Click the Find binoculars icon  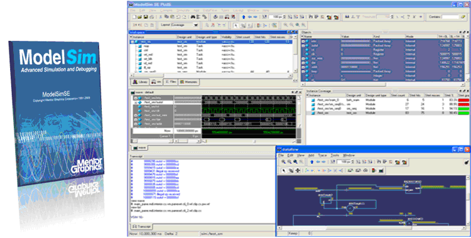pyautogui.click(x=193, y=17)
